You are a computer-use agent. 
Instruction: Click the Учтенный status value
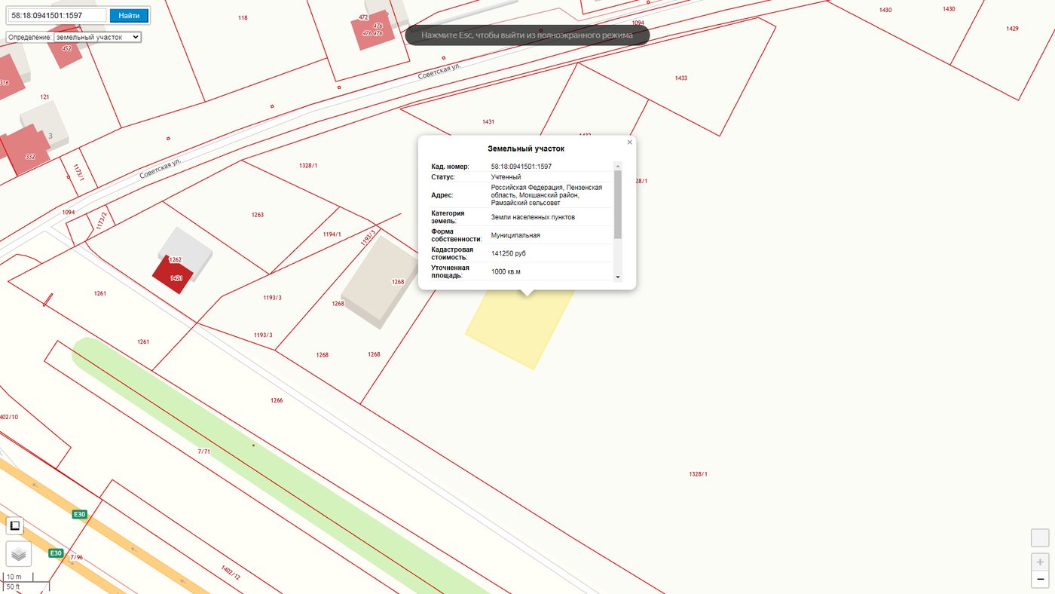tap(506, 177)
